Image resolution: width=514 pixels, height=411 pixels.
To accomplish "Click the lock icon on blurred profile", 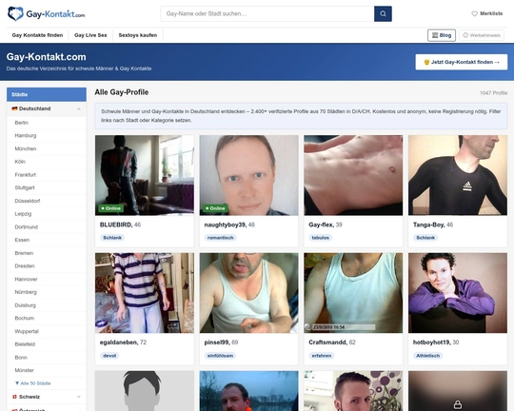I will click(x=458, y=405).
